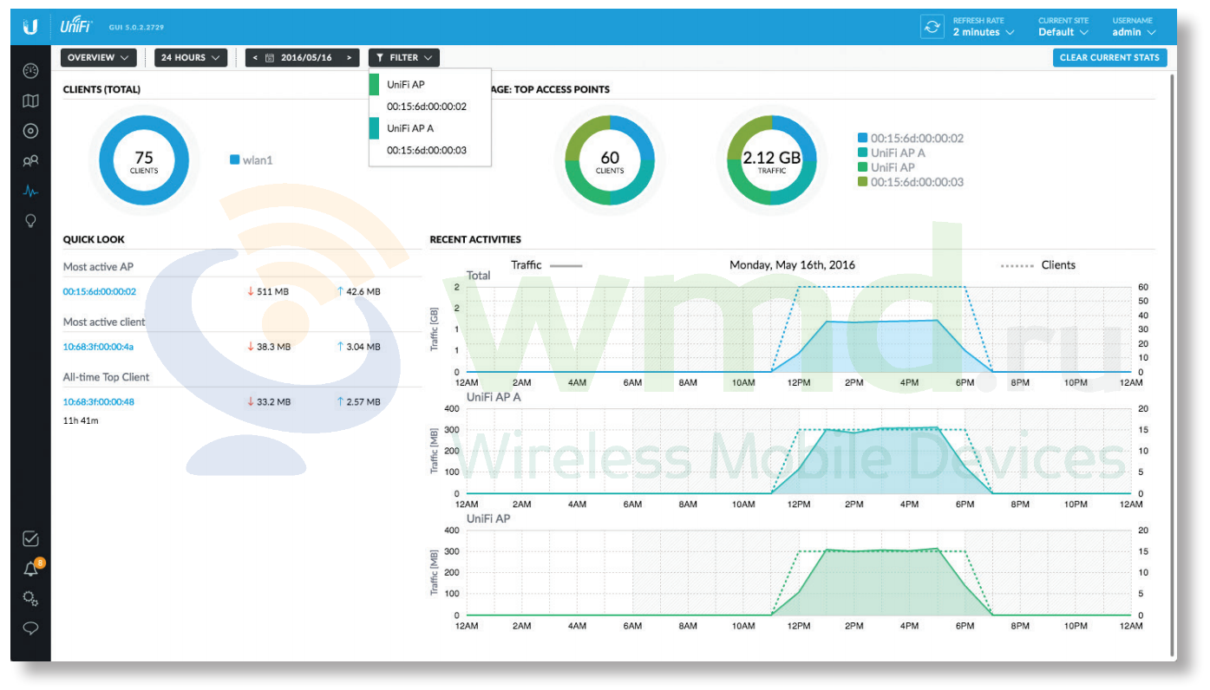Open the Clients icon in the sidebar
The height and width of the screenshot is (690, 1210).
(x=30, y=161)
